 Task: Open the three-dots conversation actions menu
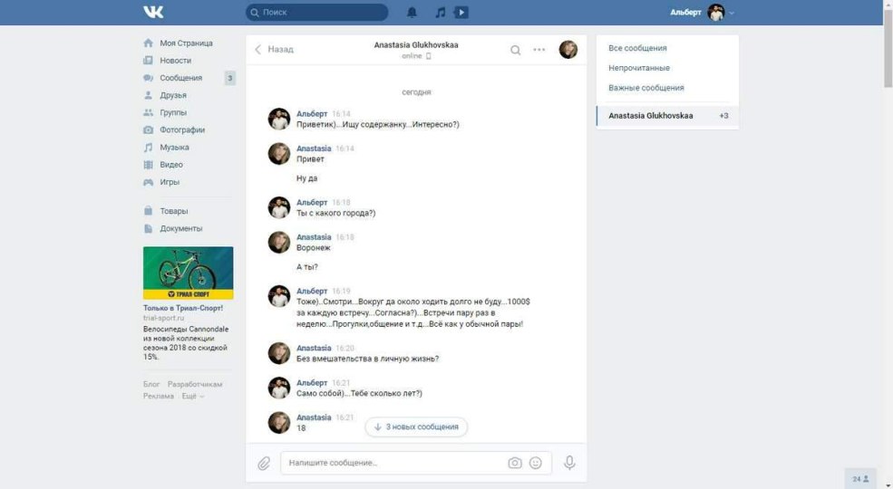(x=539, y=50)
